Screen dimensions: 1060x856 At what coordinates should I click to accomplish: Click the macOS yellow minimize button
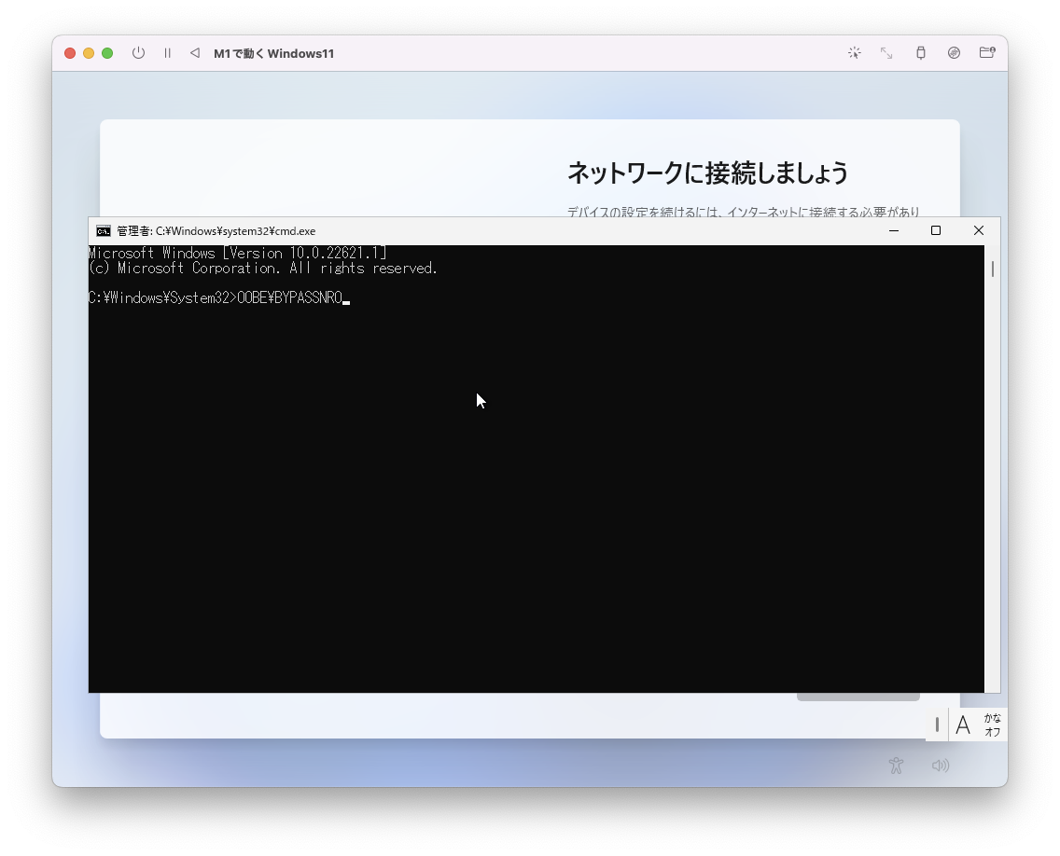pyautogui.click(x=89, y=53)
